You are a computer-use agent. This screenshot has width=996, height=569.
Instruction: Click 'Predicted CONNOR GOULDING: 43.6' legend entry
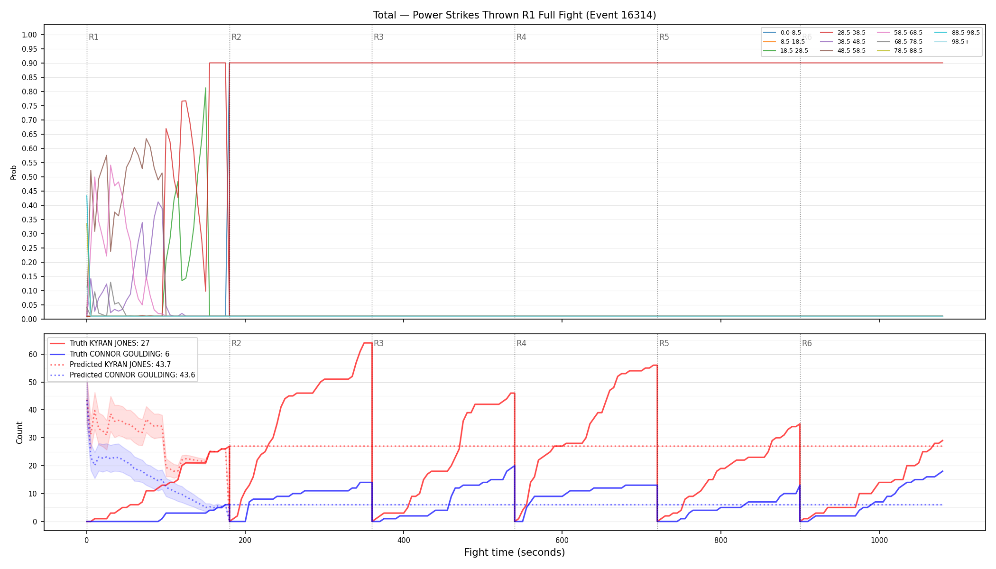tap(122, 375)
